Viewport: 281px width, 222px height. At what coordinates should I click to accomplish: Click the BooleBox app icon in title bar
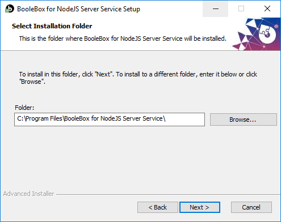(10, 8)
